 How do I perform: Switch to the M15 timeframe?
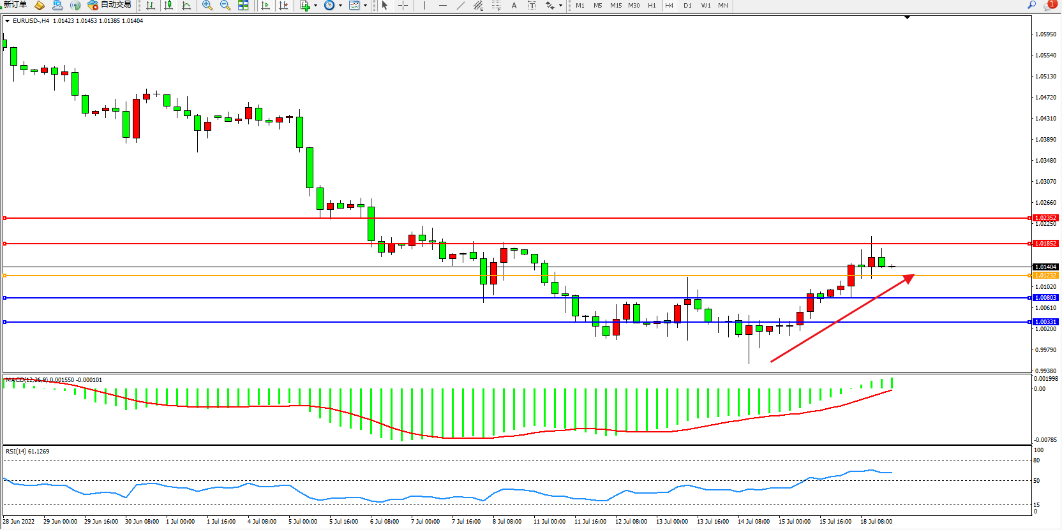[x=615, y=5]
